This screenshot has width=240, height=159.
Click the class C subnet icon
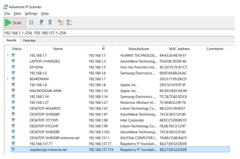click(50, 22)
